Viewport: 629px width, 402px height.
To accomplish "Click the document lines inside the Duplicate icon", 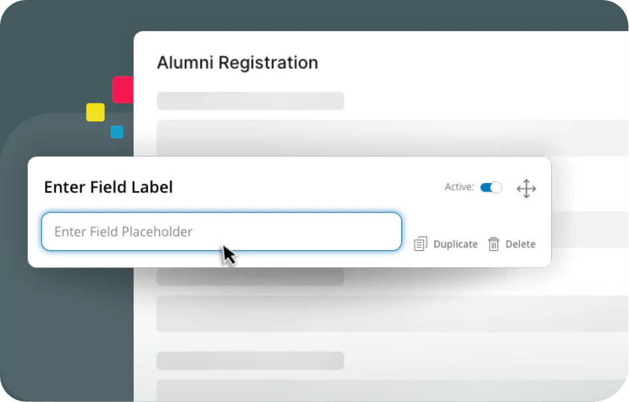I will [x=419, y=245].
